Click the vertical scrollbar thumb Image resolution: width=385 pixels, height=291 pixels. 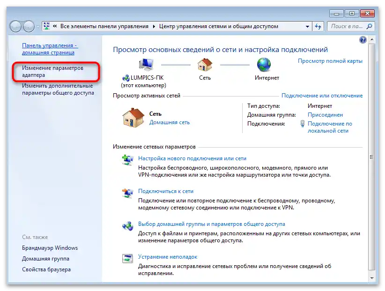pyautogui.click(x=371, y=157)
